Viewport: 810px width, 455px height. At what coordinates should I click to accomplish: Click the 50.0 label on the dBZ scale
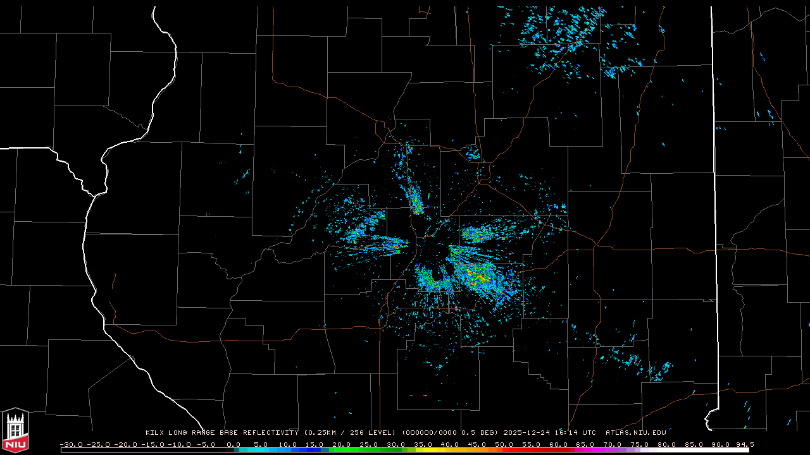[x=504, y=444]
